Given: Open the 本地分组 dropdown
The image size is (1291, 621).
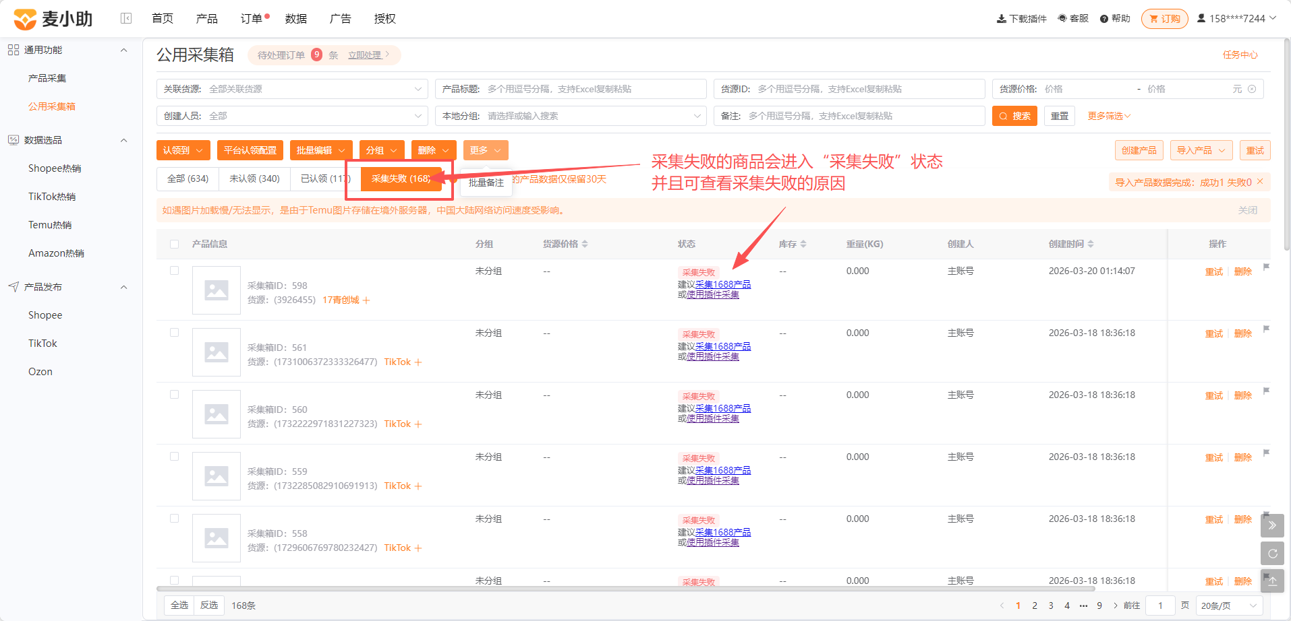Looking at the screenshot, I should pos(571,116).
